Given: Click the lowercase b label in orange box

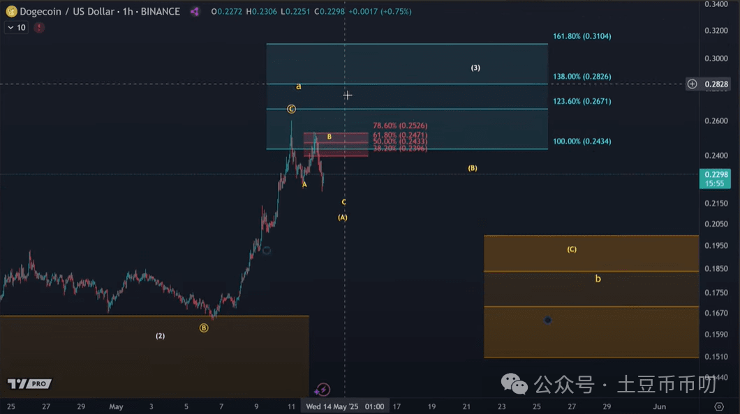Looking at the screenshot, I should coord(598,279).
